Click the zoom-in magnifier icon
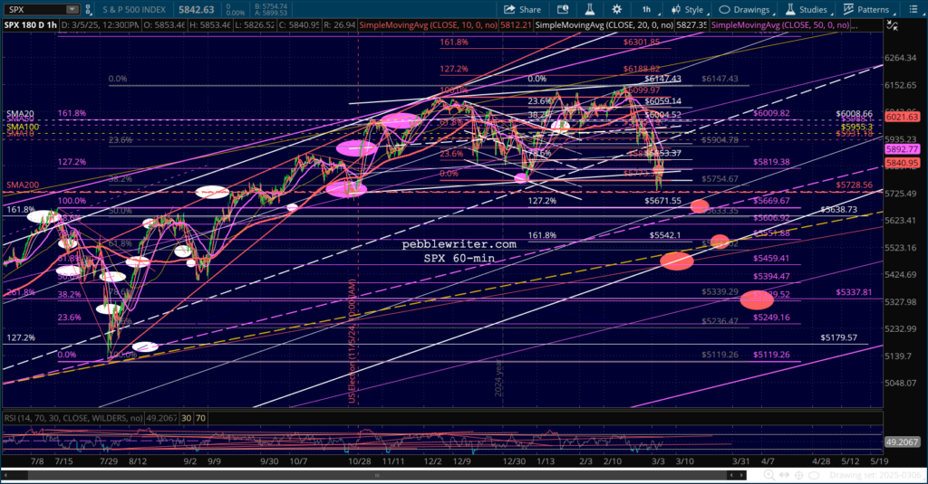The height and width of the screenshot is (484, 928). [x=768, y=475]
